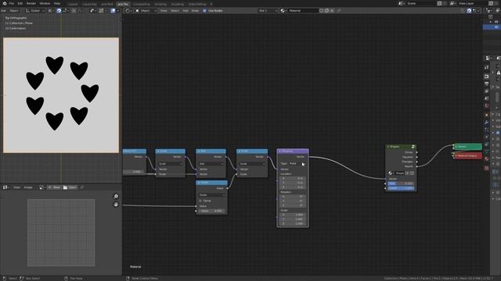This screenshot has height=281, width=501.
Task: Toggle visibility eye of highlighted outliner row
Action: 496,27
